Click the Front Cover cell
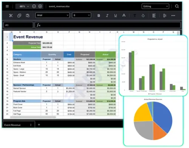This screenshot has width=189, height=148. (27, 104)
